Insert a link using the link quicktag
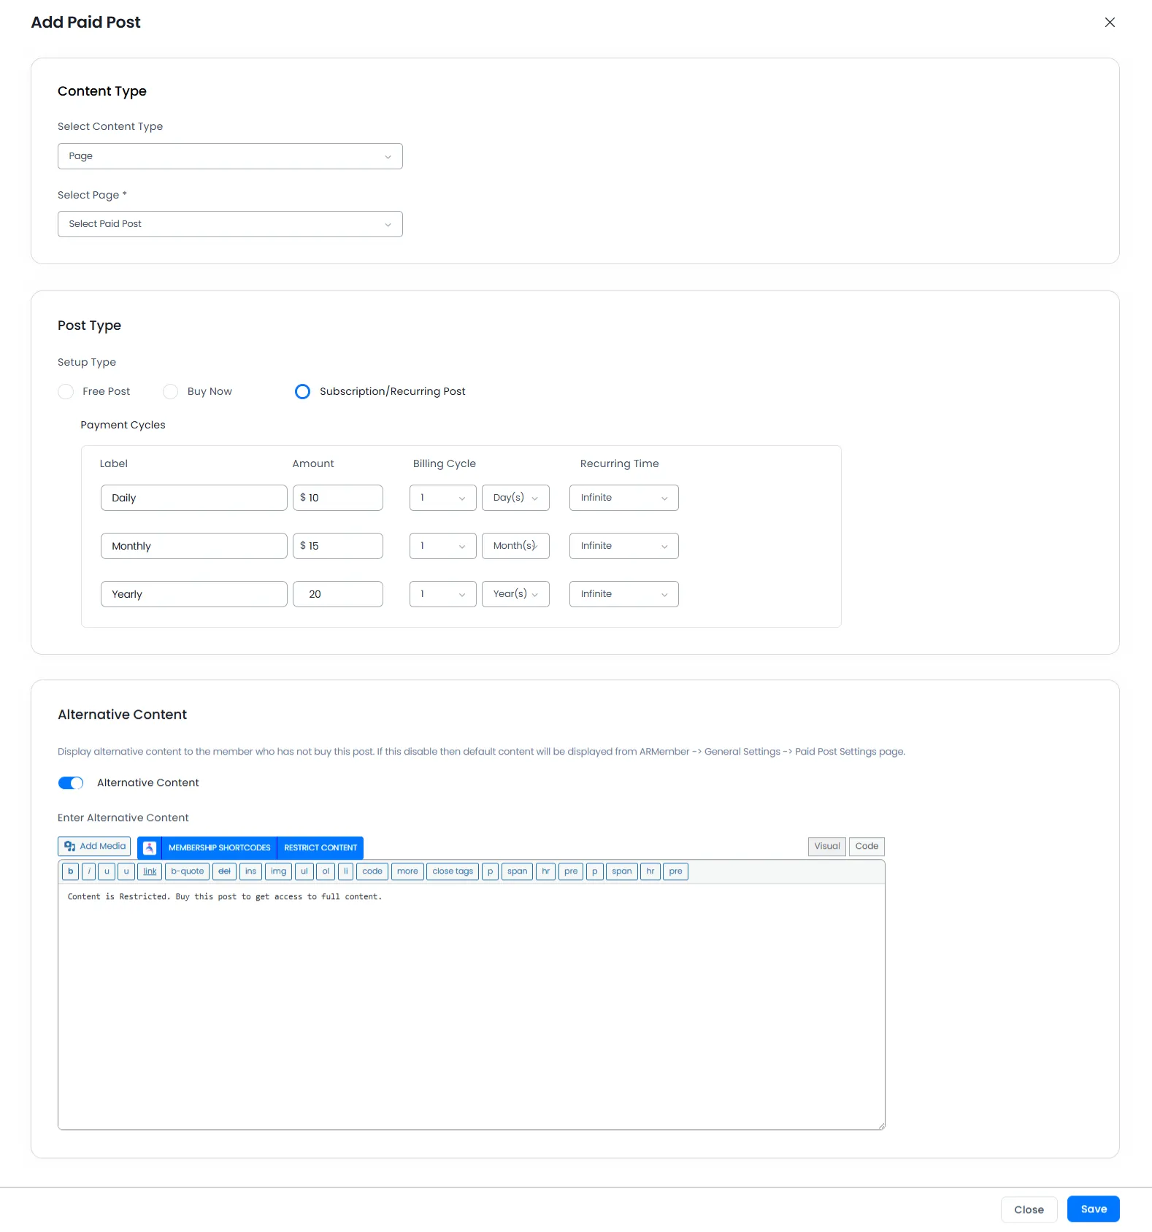This screenshot has width=1152, height=1232. 150,871
